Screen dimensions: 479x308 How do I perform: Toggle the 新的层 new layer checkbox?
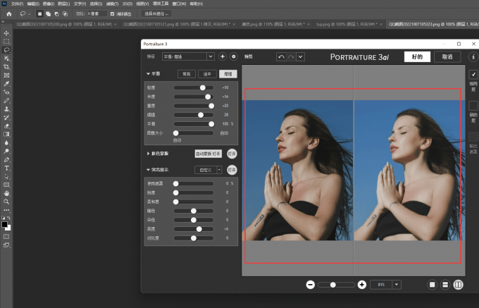tap(473, 105)
